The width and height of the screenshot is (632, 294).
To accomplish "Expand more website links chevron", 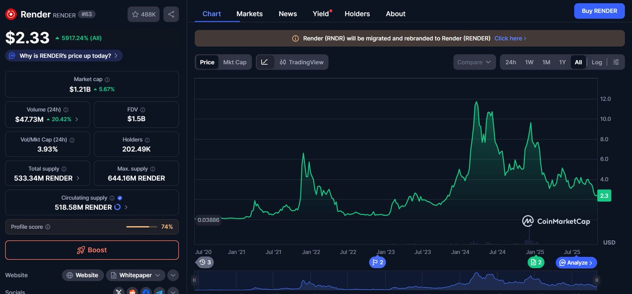I will coord(173,275).
